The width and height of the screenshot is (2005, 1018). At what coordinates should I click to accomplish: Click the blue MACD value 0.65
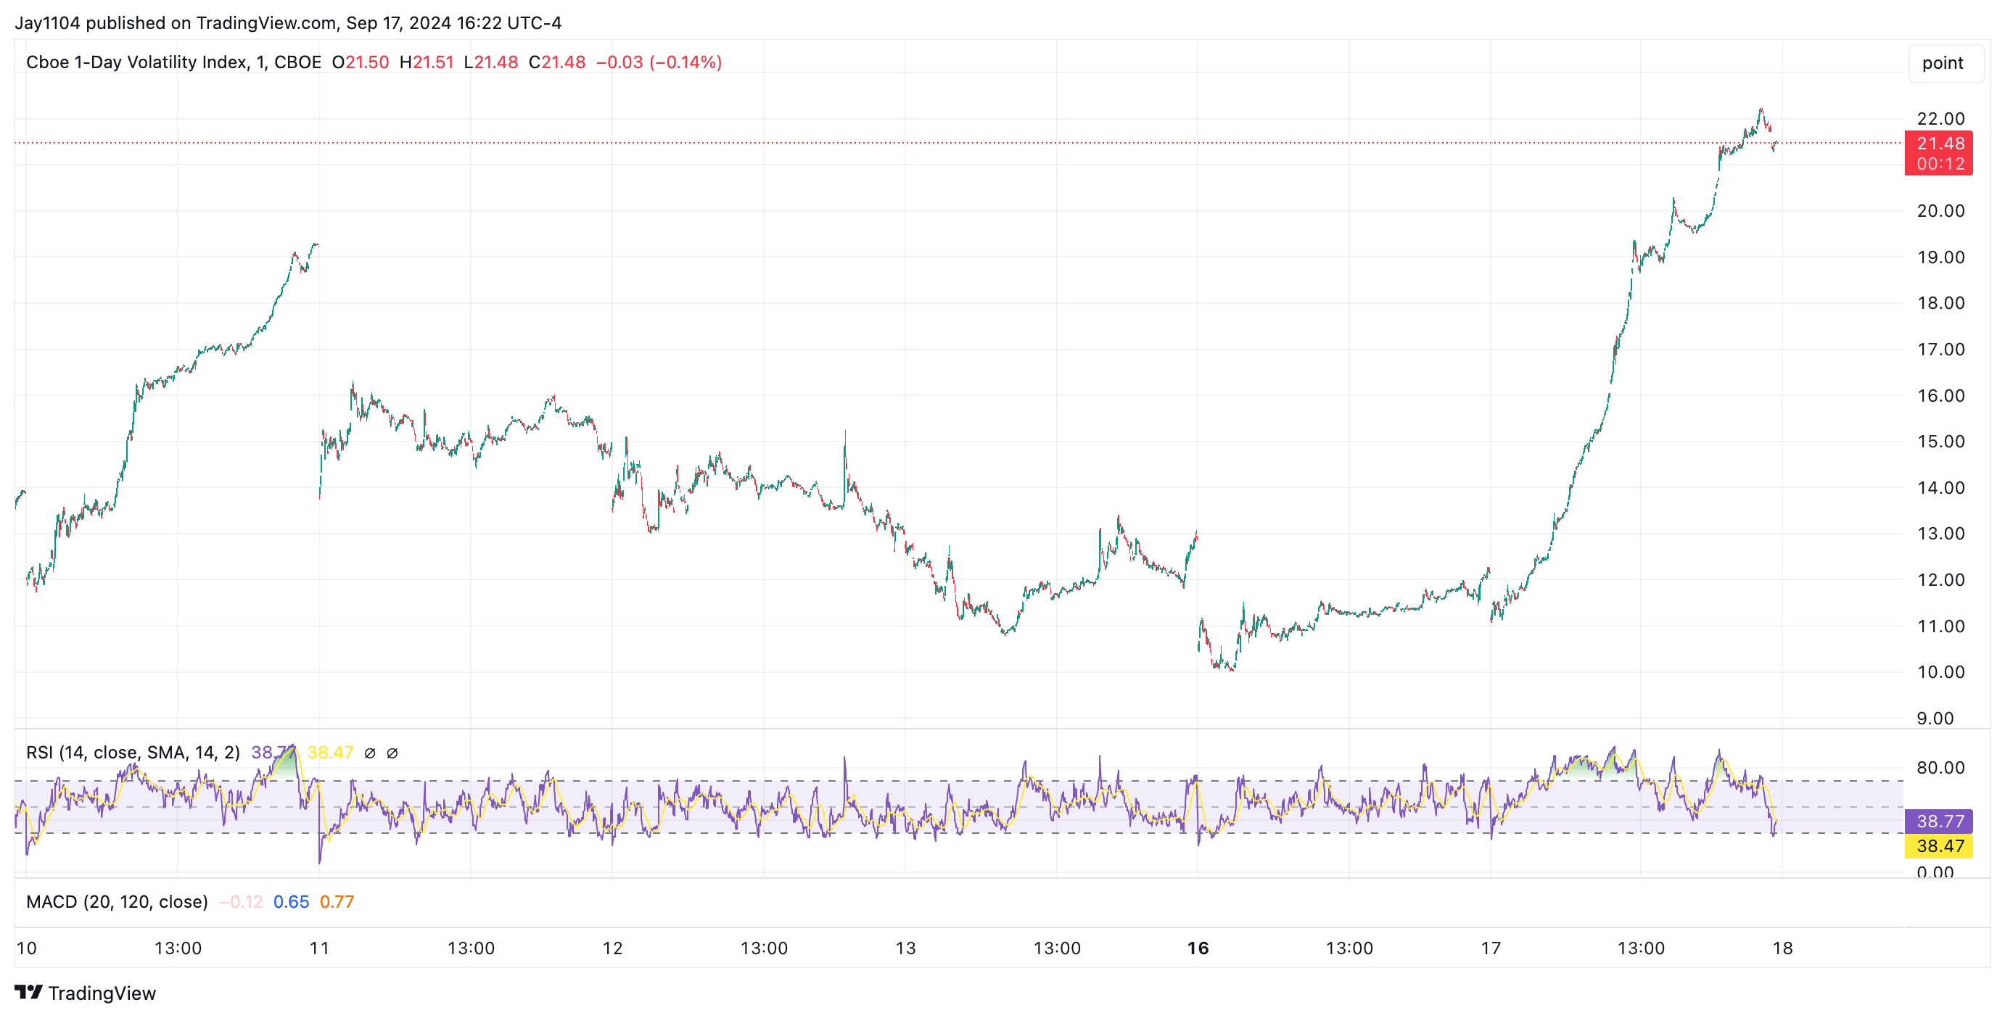(291, 902)
